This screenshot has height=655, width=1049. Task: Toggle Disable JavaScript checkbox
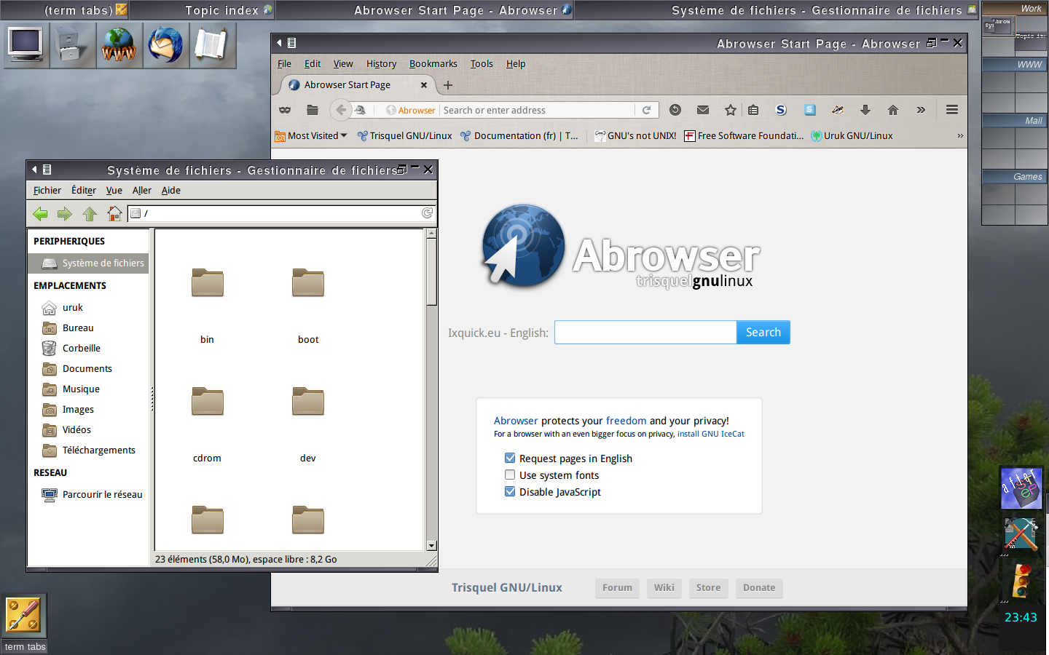coord(510,492)
